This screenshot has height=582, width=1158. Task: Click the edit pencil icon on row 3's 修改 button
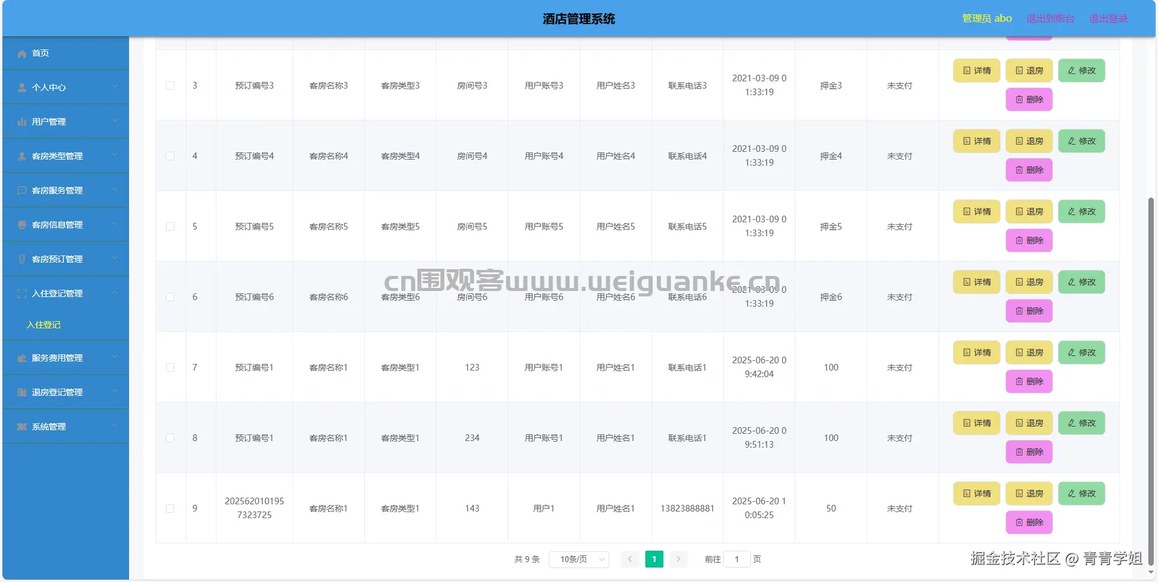pyautogui.click(x=1071, y=70)
